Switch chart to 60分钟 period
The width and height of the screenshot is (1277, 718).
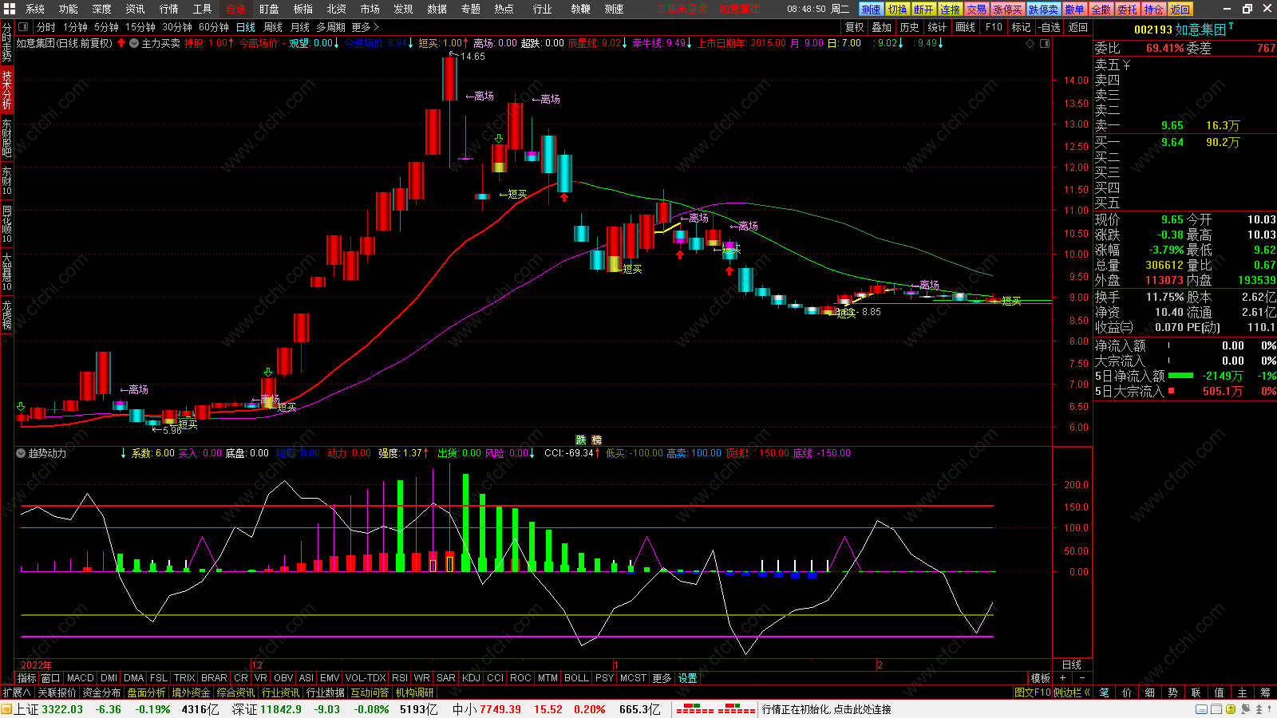[x=214, y=27]
